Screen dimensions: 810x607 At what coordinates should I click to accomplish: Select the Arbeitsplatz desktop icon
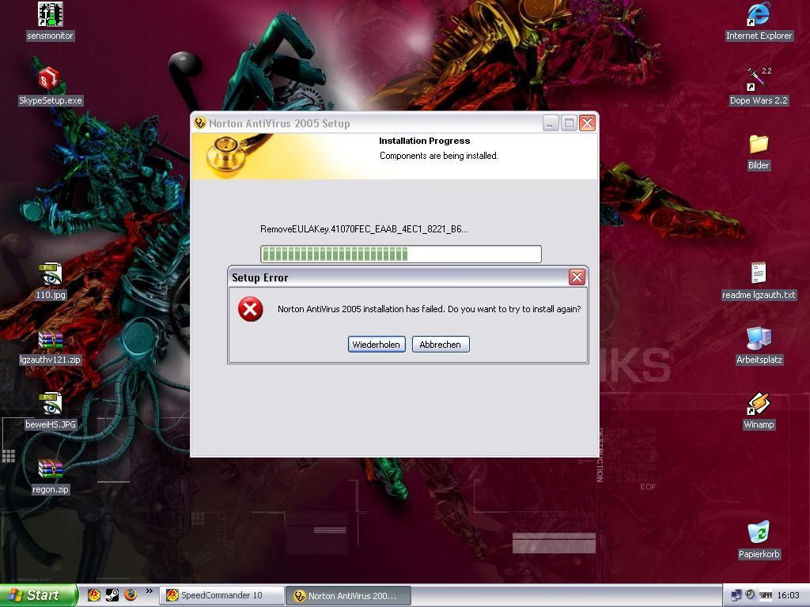pyautogui.click(x=759, y=346)
